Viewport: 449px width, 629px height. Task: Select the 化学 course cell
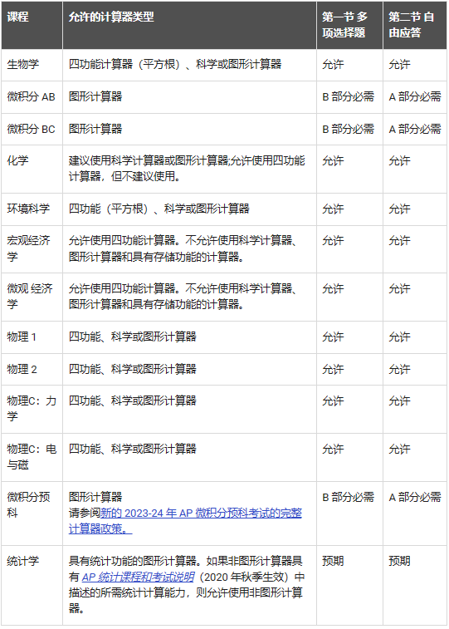pyautogui.click(x=32, y=169)
